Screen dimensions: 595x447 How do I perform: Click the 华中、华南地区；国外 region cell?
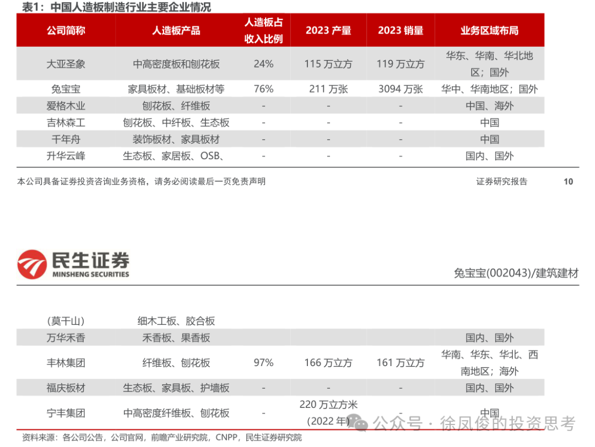point(490,89)
